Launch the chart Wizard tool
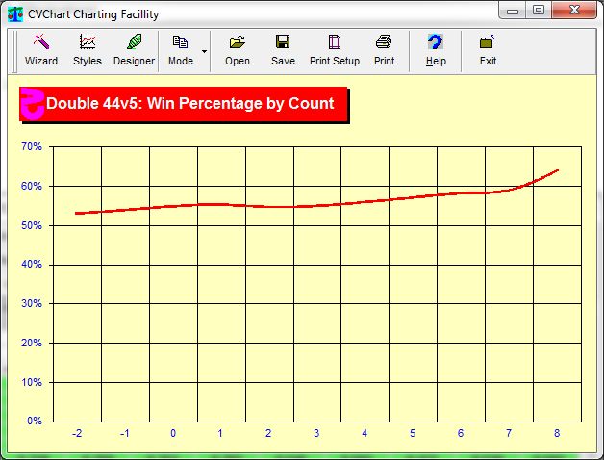The height and width of the screenshot is (460, 604). (40, 50)
